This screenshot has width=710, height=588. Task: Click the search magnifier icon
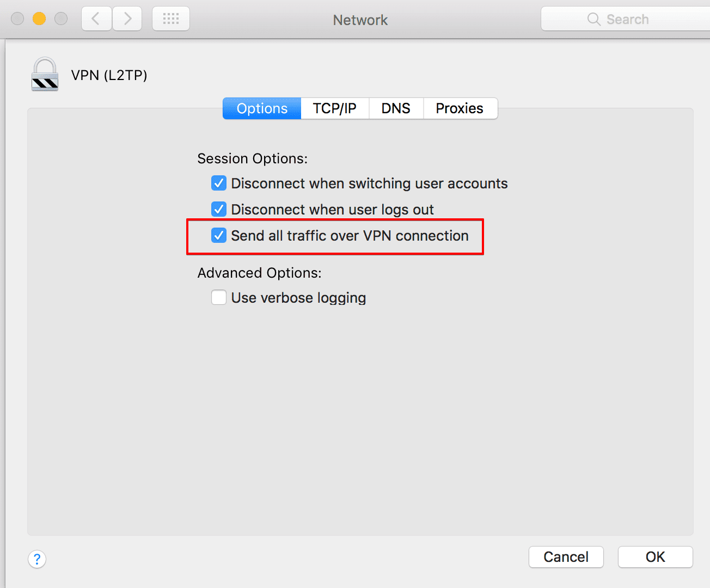pos(593,19)
